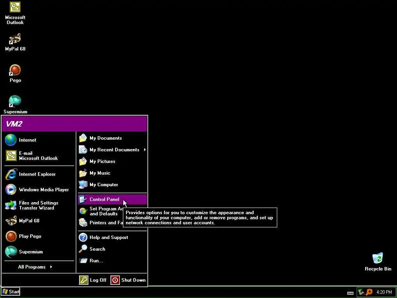Screen dimensions: 397x298
Task: Open E-mail Microsoft Outlook in Start menu
Action: point(39,156)
